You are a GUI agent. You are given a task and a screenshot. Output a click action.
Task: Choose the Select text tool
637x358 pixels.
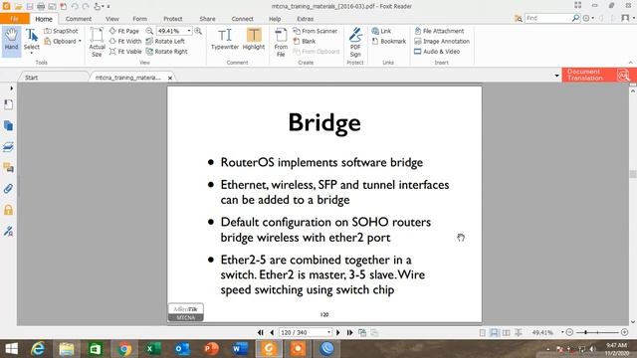[31, 40]
